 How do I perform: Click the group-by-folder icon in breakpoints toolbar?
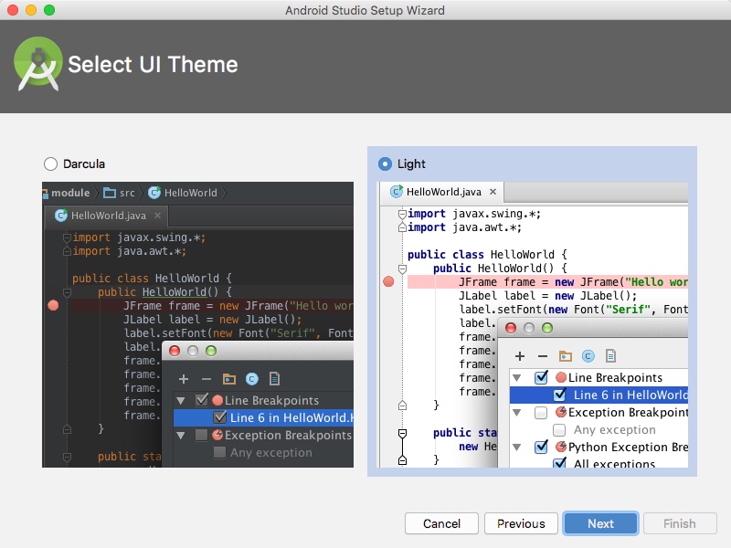coord(565,355)
